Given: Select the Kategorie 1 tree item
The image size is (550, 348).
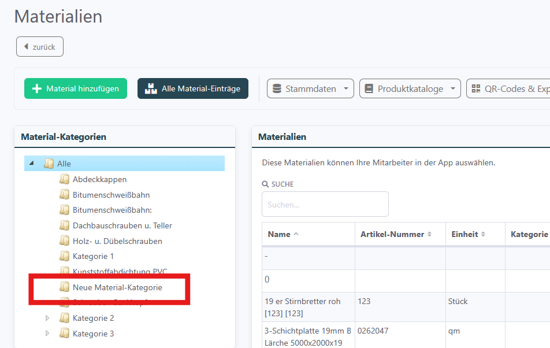Looking at the screenshot, I should tap(94, 256).
